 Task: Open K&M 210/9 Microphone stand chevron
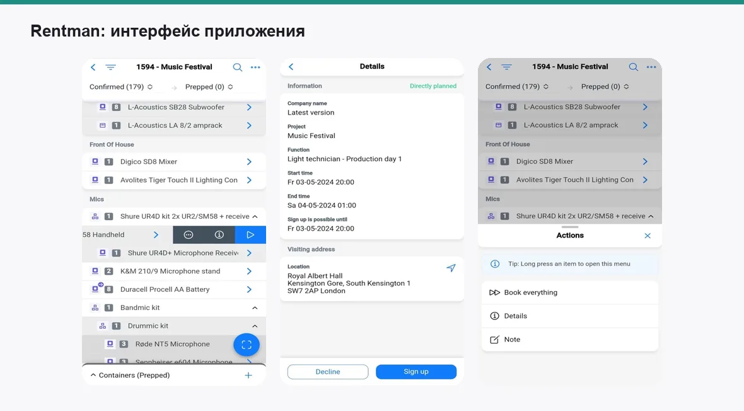point(249,271)
